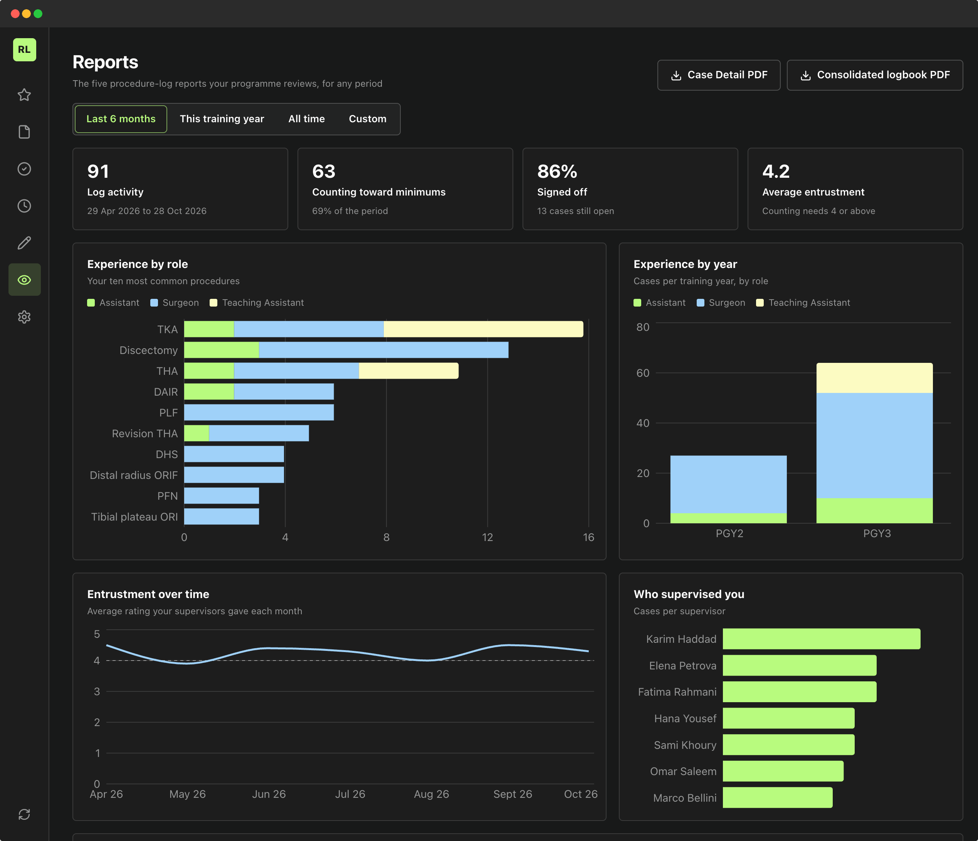Click the PGY3 Surgeon bar segment
The image size is (978, 841).
875,445
